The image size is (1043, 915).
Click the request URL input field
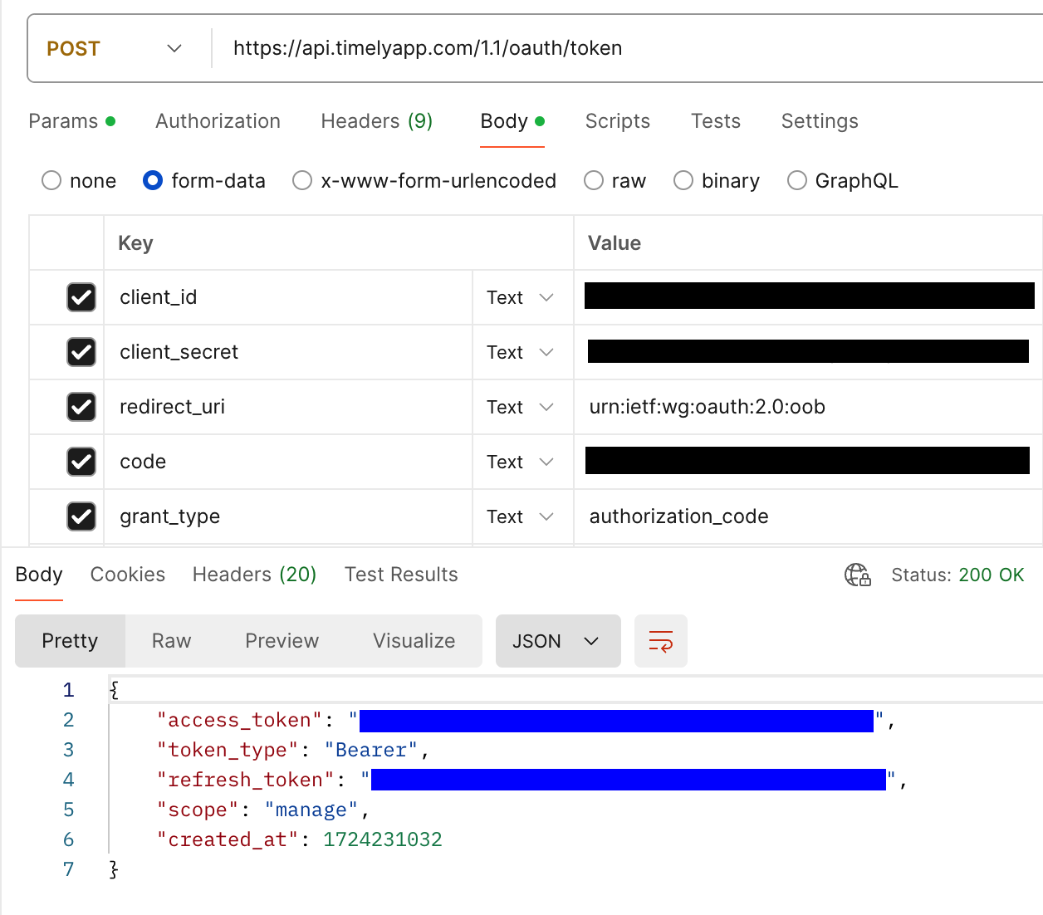[581, 48]
